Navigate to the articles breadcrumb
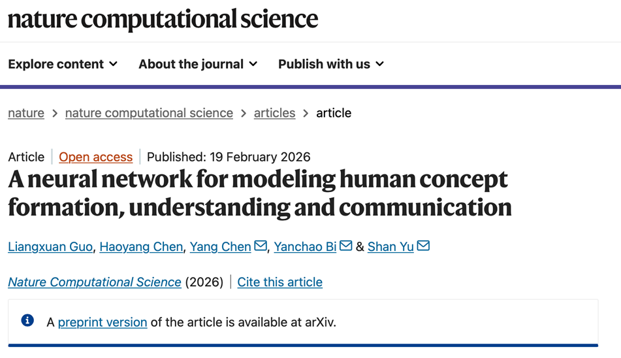 coord(274,113)
